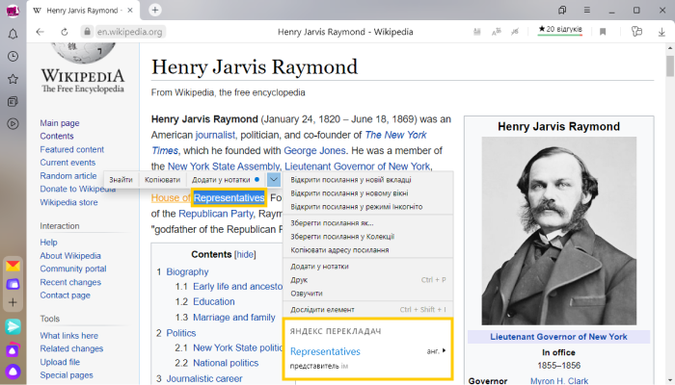Go to Biography section in contents

point(187,272)
